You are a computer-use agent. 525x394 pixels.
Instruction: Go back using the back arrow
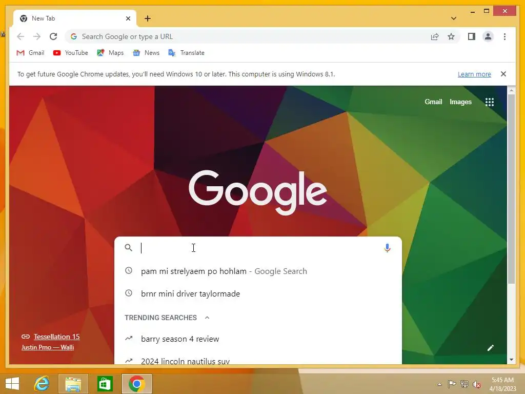(21, 36)
